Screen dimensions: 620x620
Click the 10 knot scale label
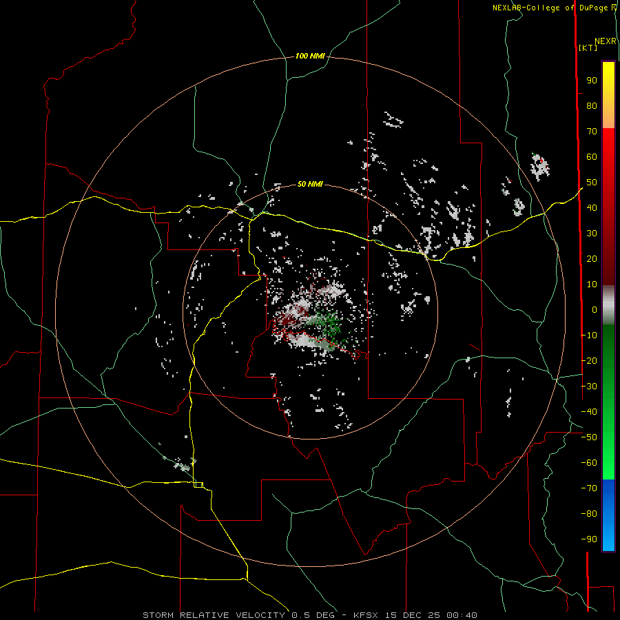click(592, 285)
